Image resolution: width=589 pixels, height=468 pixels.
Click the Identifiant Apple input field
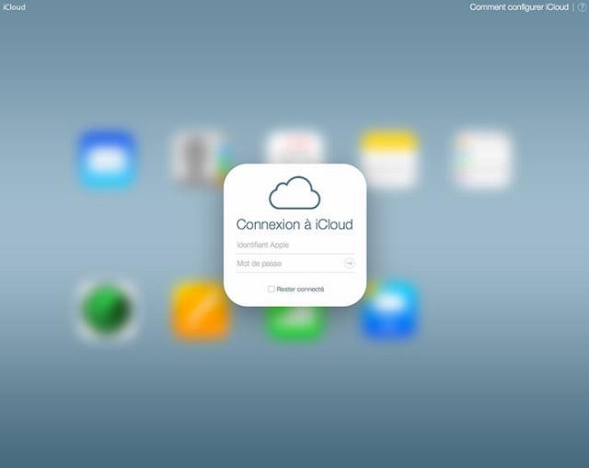pyautogui.click(x=294, y=245)
